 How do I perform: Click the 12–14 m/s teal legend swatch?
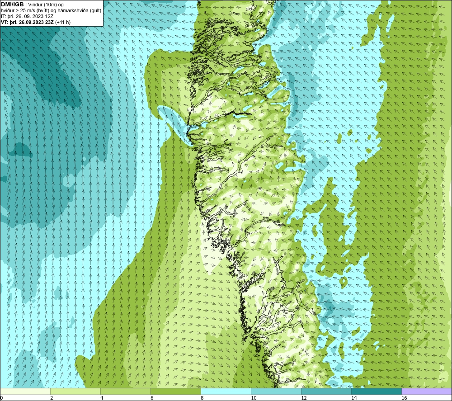click(x=326, y=391)
